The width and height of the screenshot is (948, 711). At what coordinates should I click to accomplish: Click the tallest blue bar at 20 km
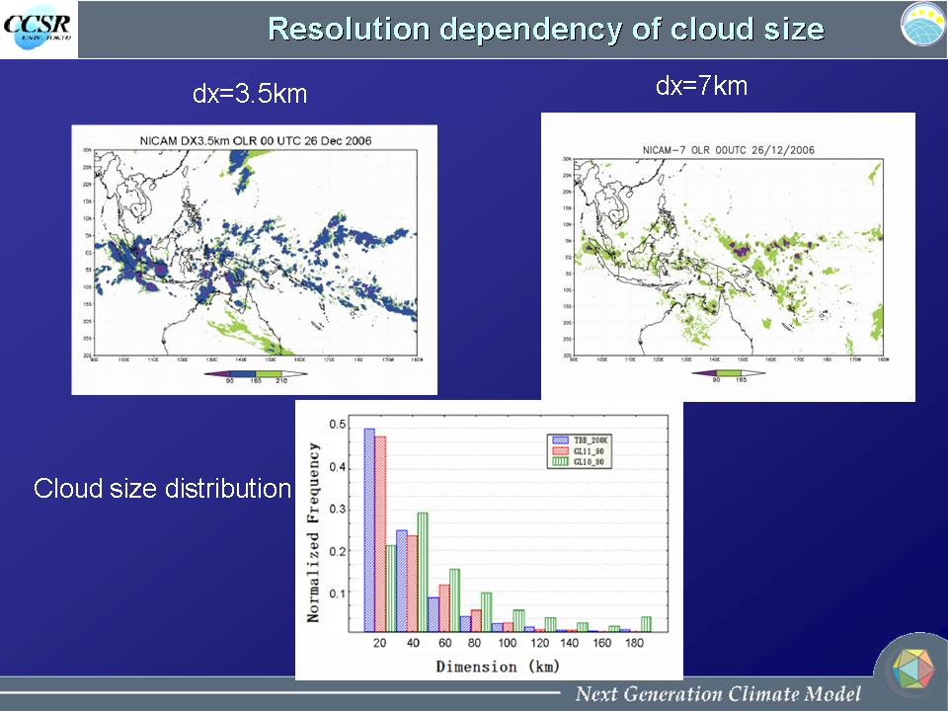pyautogui.click(x=369, y=528)
